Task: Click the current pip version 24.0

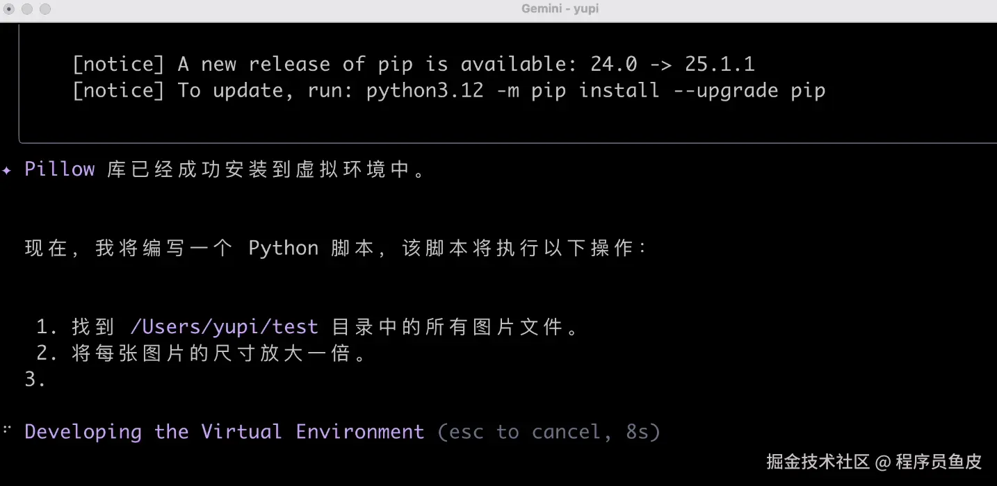Action: click(x=613, y=65)
